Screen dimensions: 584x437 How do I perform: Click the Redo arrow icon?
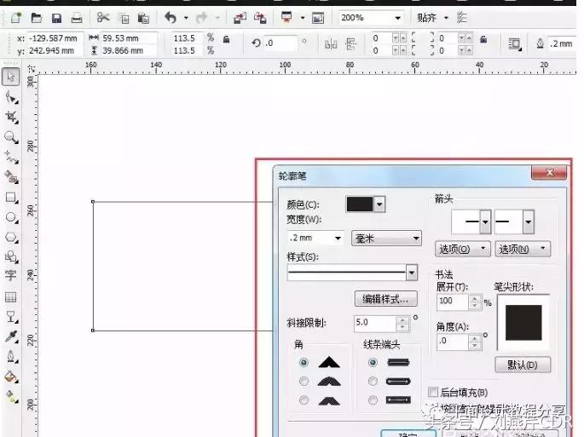click(201, 18)
